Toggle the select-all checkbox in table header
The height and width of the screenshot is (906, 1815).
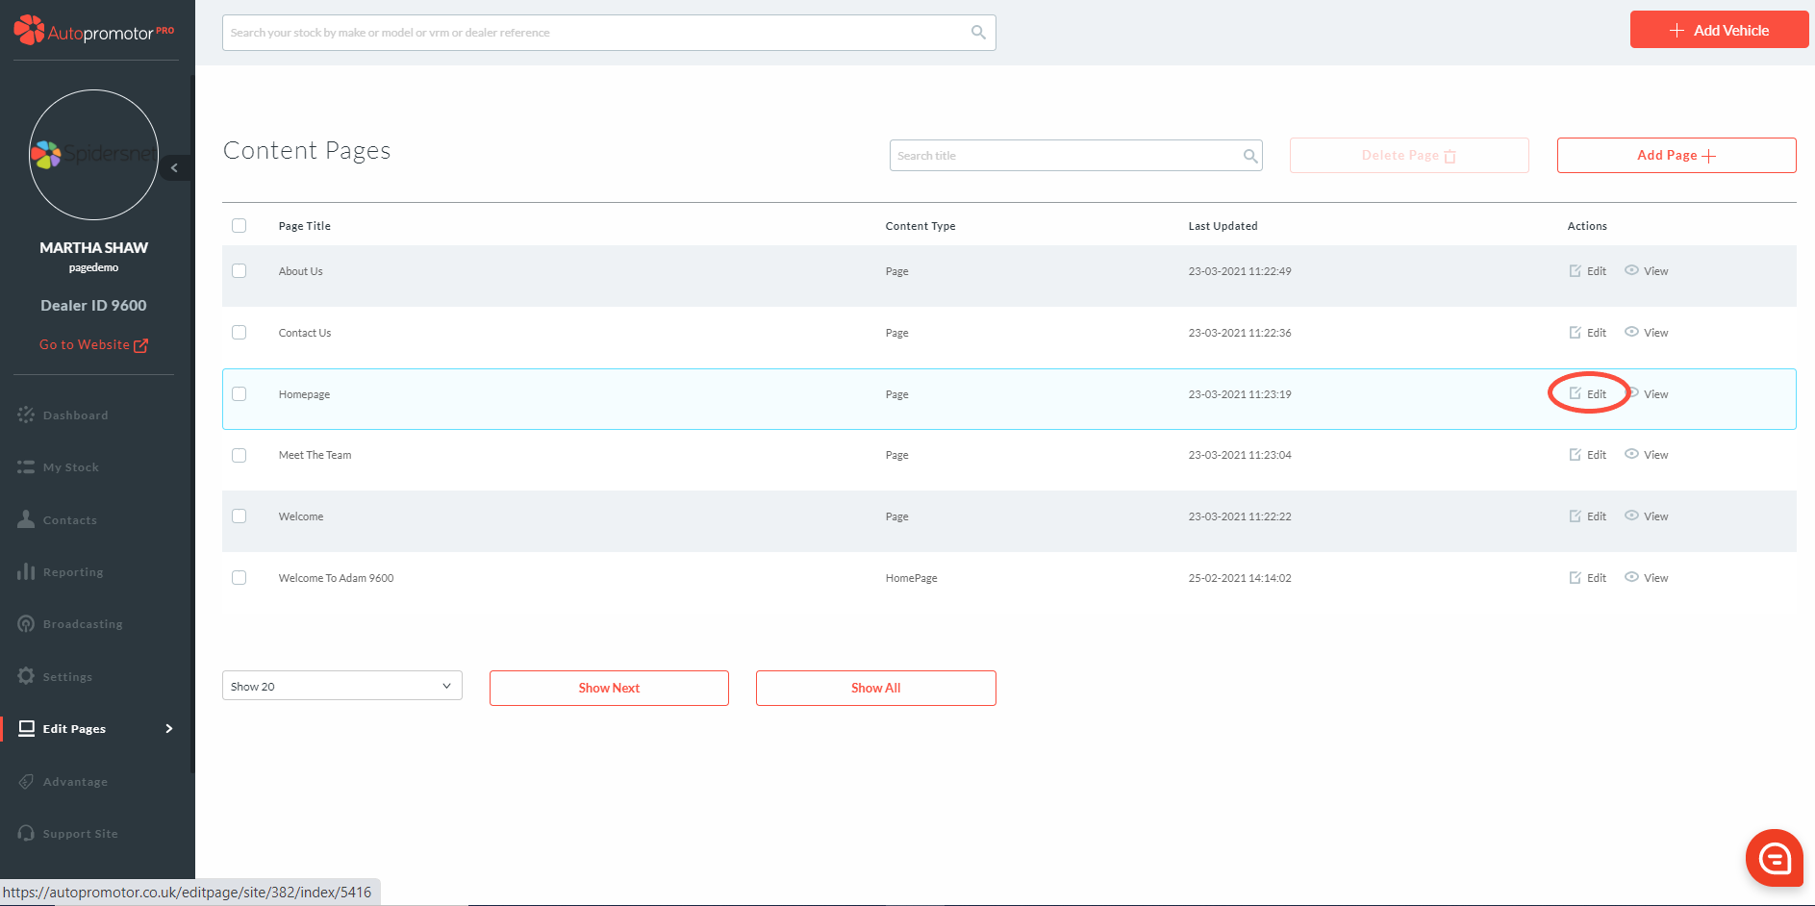click(239, 226)
